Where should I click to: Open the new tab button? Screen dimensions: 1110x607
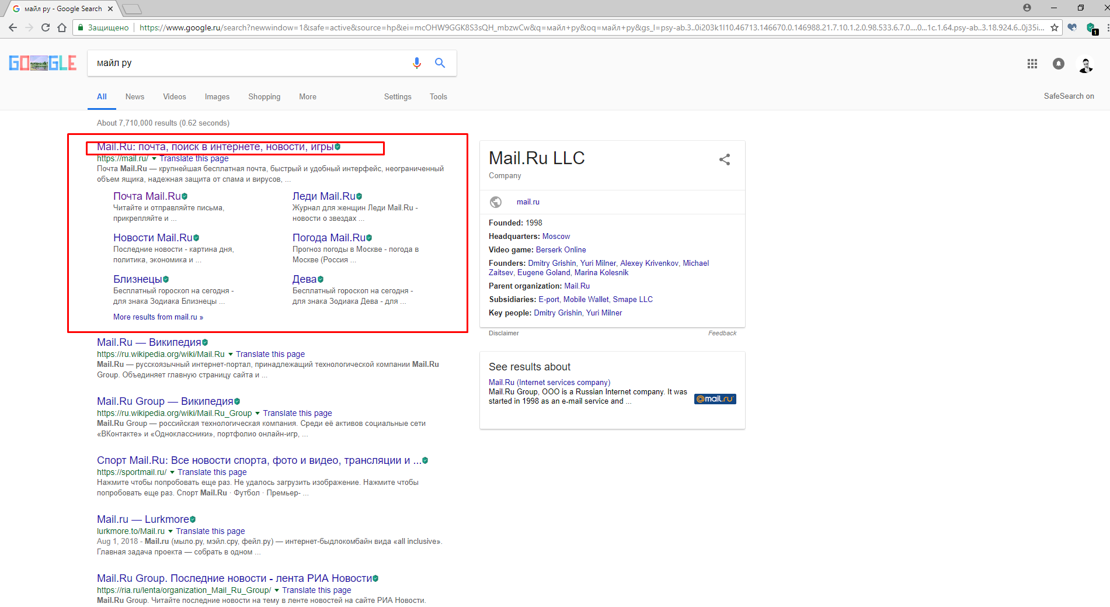133,9
